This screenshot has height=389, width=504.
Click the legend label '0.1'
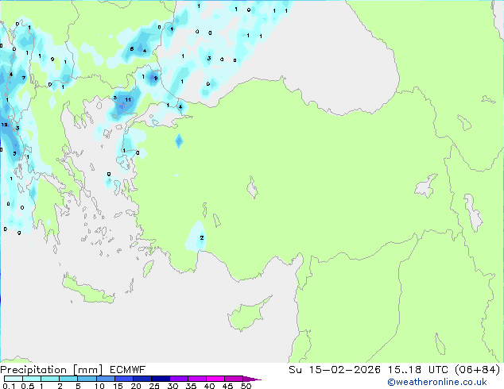click(x=9, y=386)
